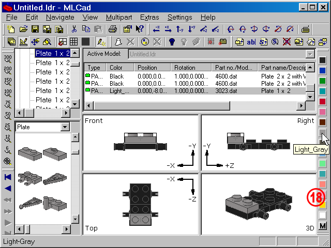Open a file with the Open icon
The height and width of the screenshot is (248, 331).
point(23,29)
